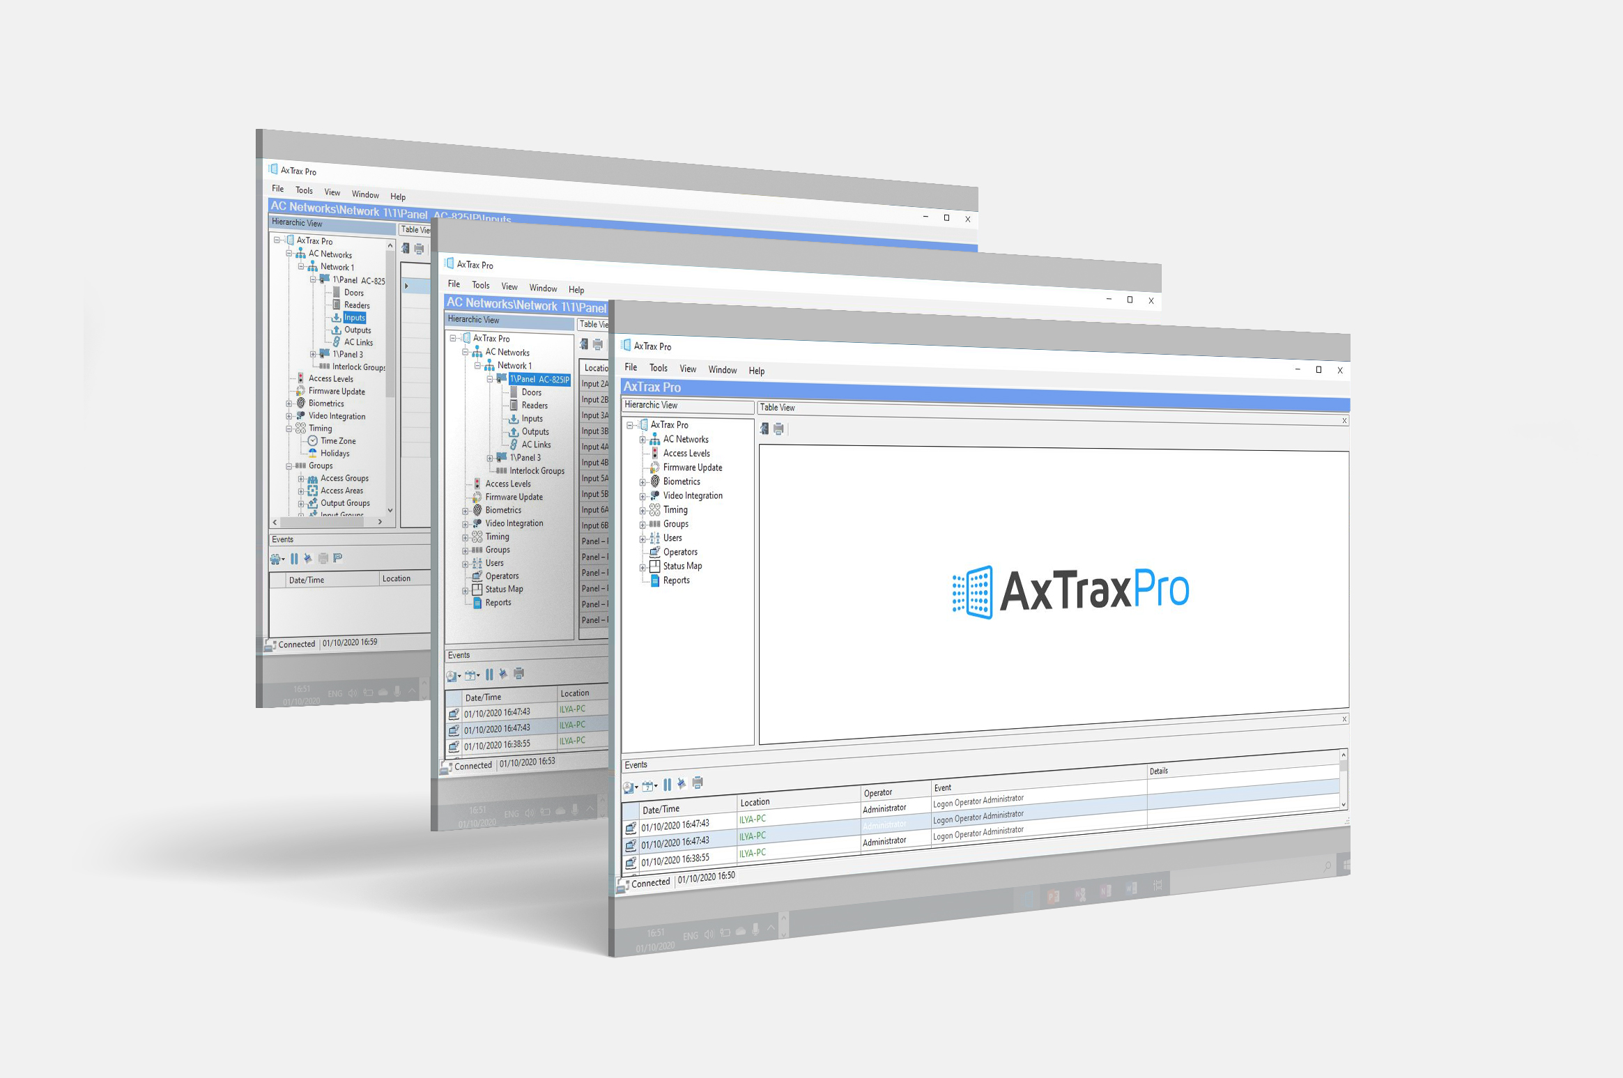Open the Help menu in the front window
The width and height of the screenshot is (1623, 1078).
click(x=757, y=371)
